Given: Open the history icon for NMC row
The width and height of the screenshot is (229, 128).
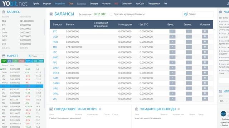Looking at the screenshot, I should click(x=205, y=57).
